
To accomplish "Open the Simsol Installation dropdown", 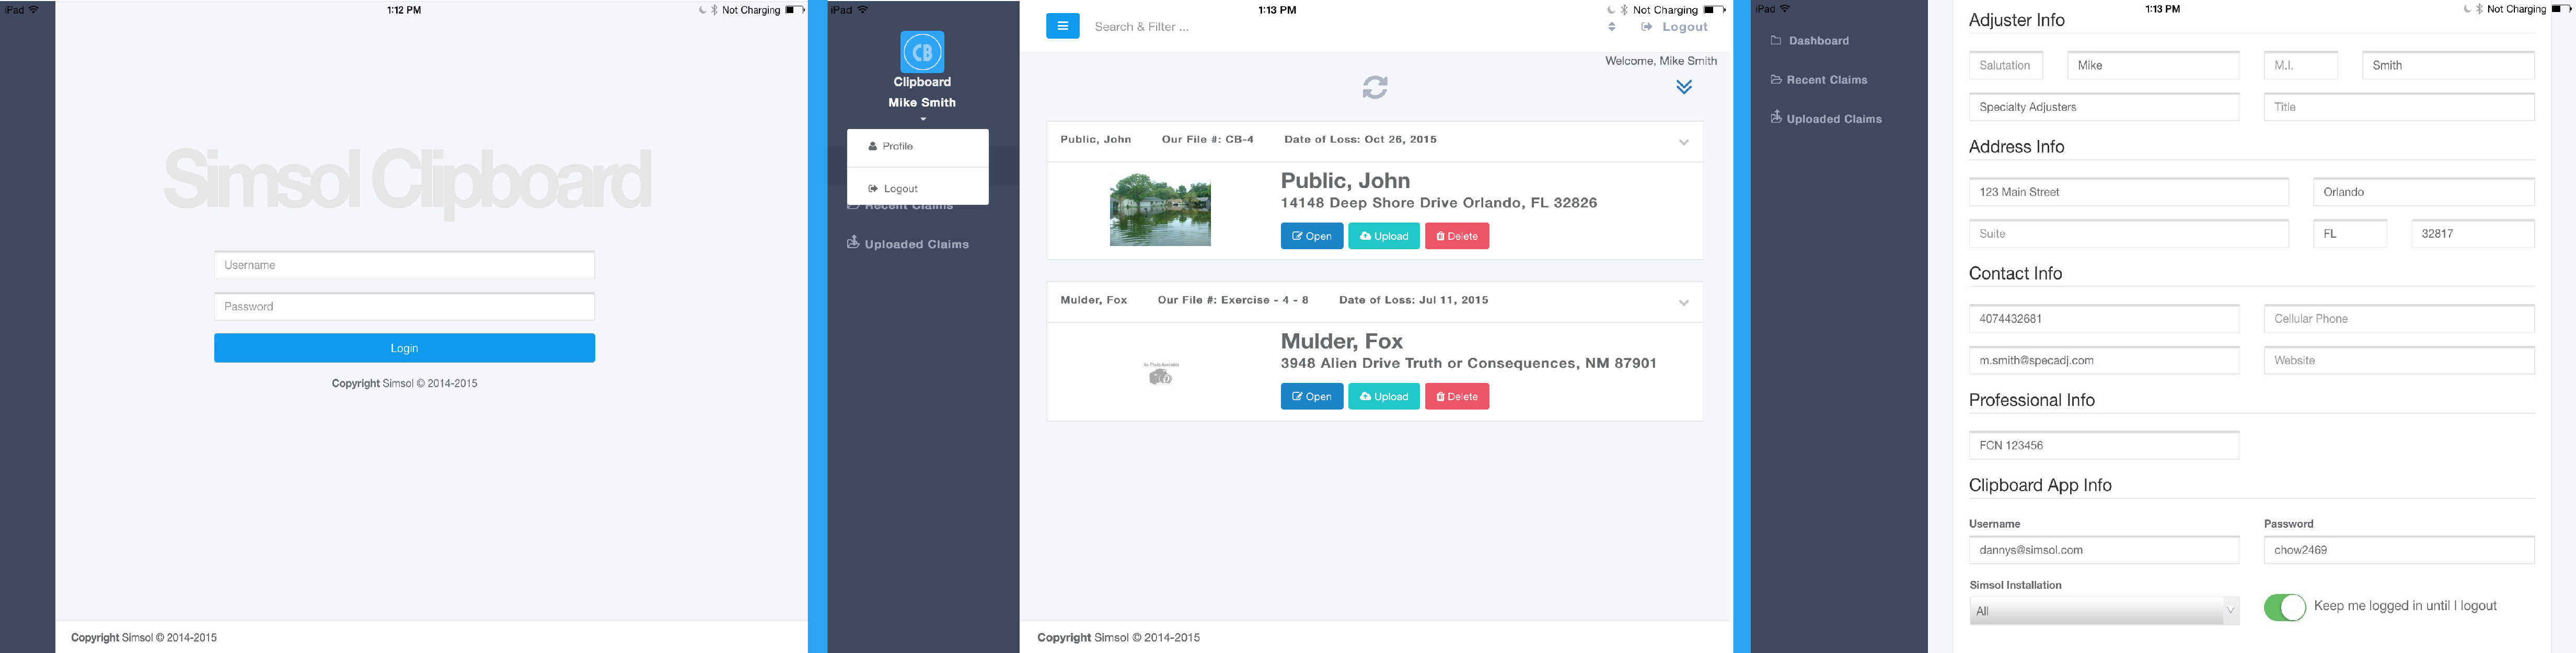I will click(x=2103, y=611).
